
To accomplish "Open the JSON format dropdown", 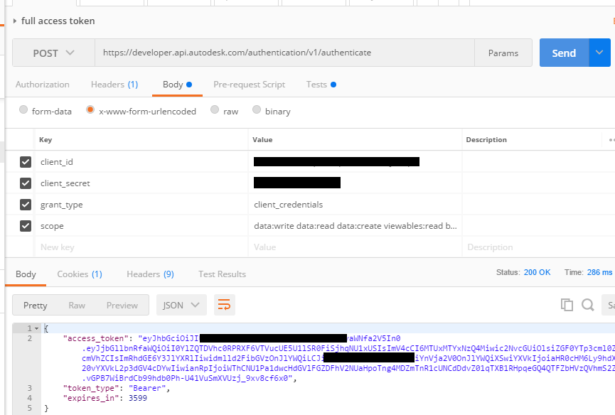I will pos(181,305).
